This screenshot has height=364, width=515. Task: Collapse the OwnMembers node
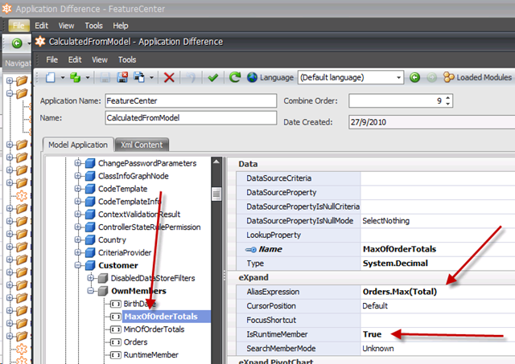coord(90,291)
